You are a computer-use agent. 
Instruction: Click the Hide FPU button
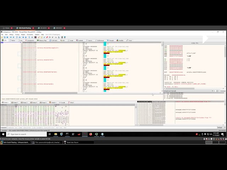(x=195, y=43)
